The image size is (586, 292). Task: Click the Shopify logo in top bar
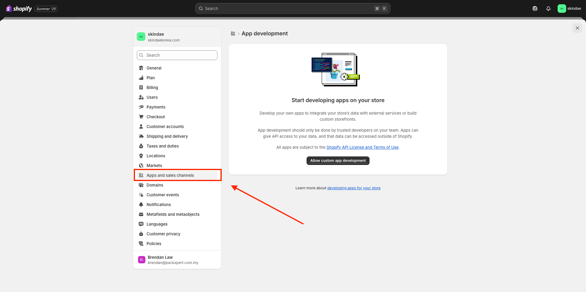pos(19,9)
